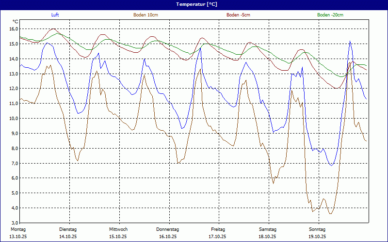Screen dimensions: 388x242
Task: Select the Freitag day label
Action: 218,229
